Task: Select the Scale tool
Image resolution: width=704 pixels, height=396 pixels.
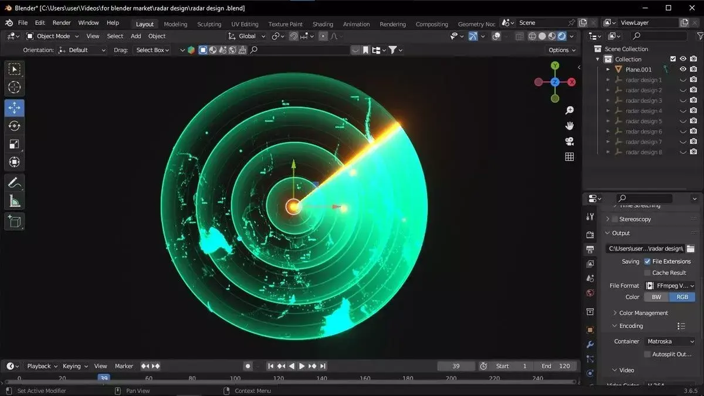Action: 15,144
